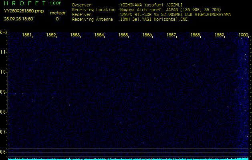Click the HROFFT title text

25,3
